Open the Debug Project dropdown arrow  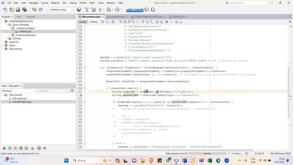[113, 10]
